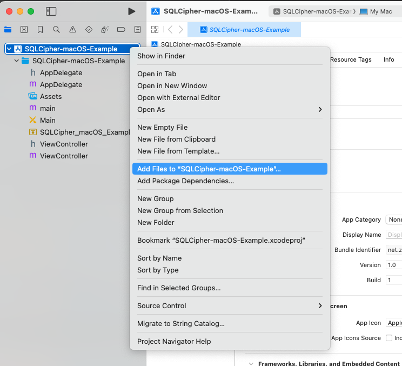
Task: Choose New Empty File
Action: [230, 127]
